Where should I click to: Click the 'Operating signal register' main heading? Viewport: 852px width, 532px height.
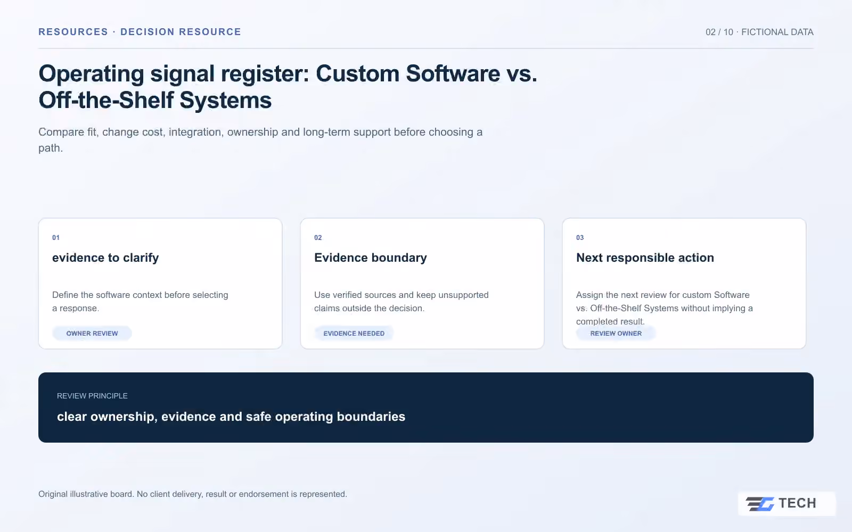pos(288,87)
